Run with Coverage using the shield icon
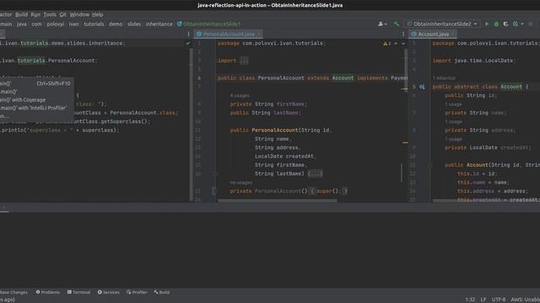 coord(505,24)
